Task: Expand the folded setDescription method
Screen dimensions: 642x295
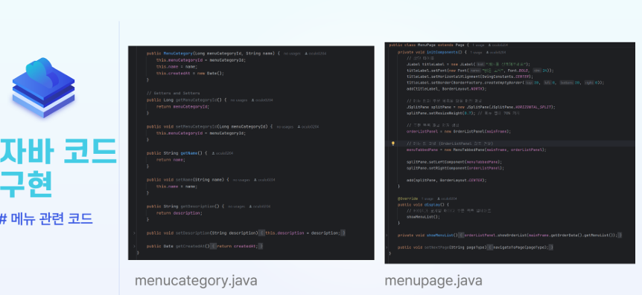Action: pyautogui.click(x=134, y=233)
